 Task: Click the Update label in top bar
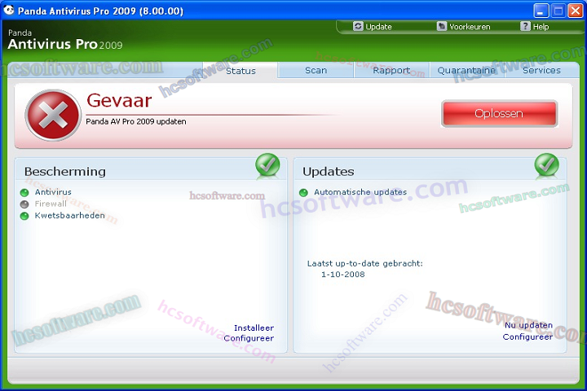tap(379, 27)
